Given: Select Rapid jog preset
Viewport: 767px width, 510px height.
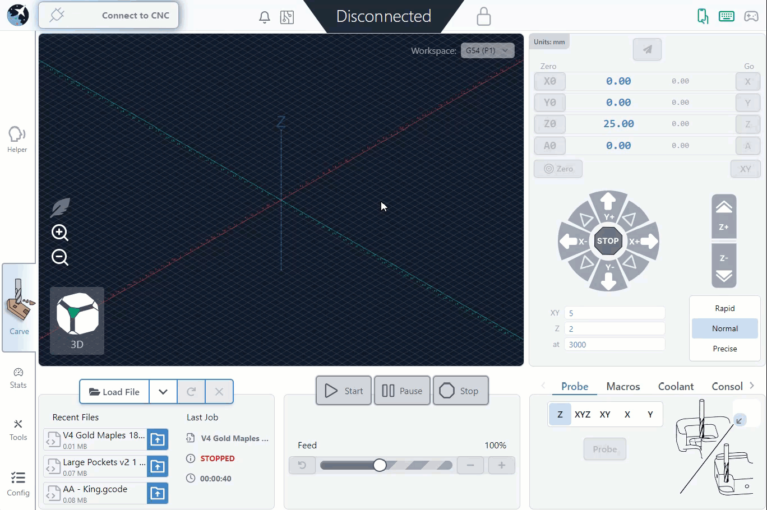Looking at the screenshot, I should (x=724, y=308).
